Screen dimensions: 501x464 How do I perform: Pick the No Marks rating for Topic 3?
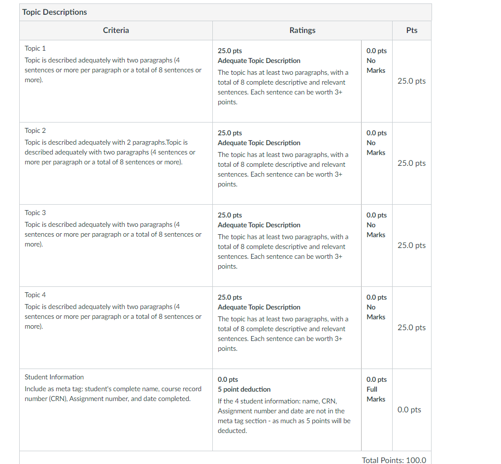[377, 246]
